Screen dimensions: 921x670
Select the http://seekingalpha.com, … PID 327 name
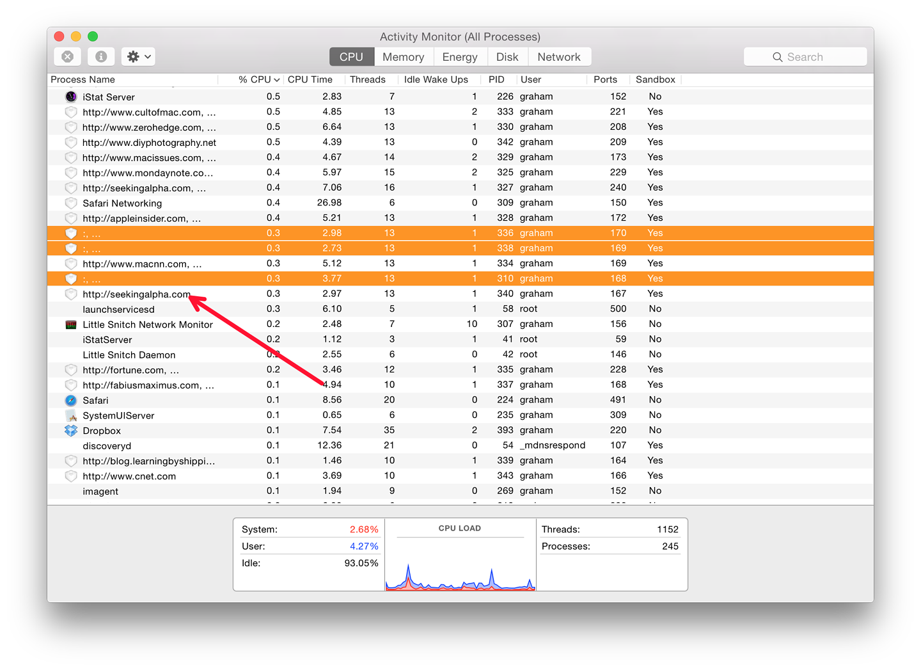click(145, 188)
